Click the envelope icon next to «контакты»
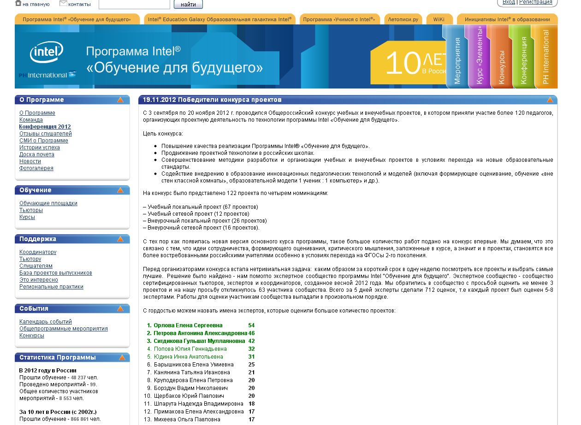Viewport: 581px width, 425px height. pos(63,4)
